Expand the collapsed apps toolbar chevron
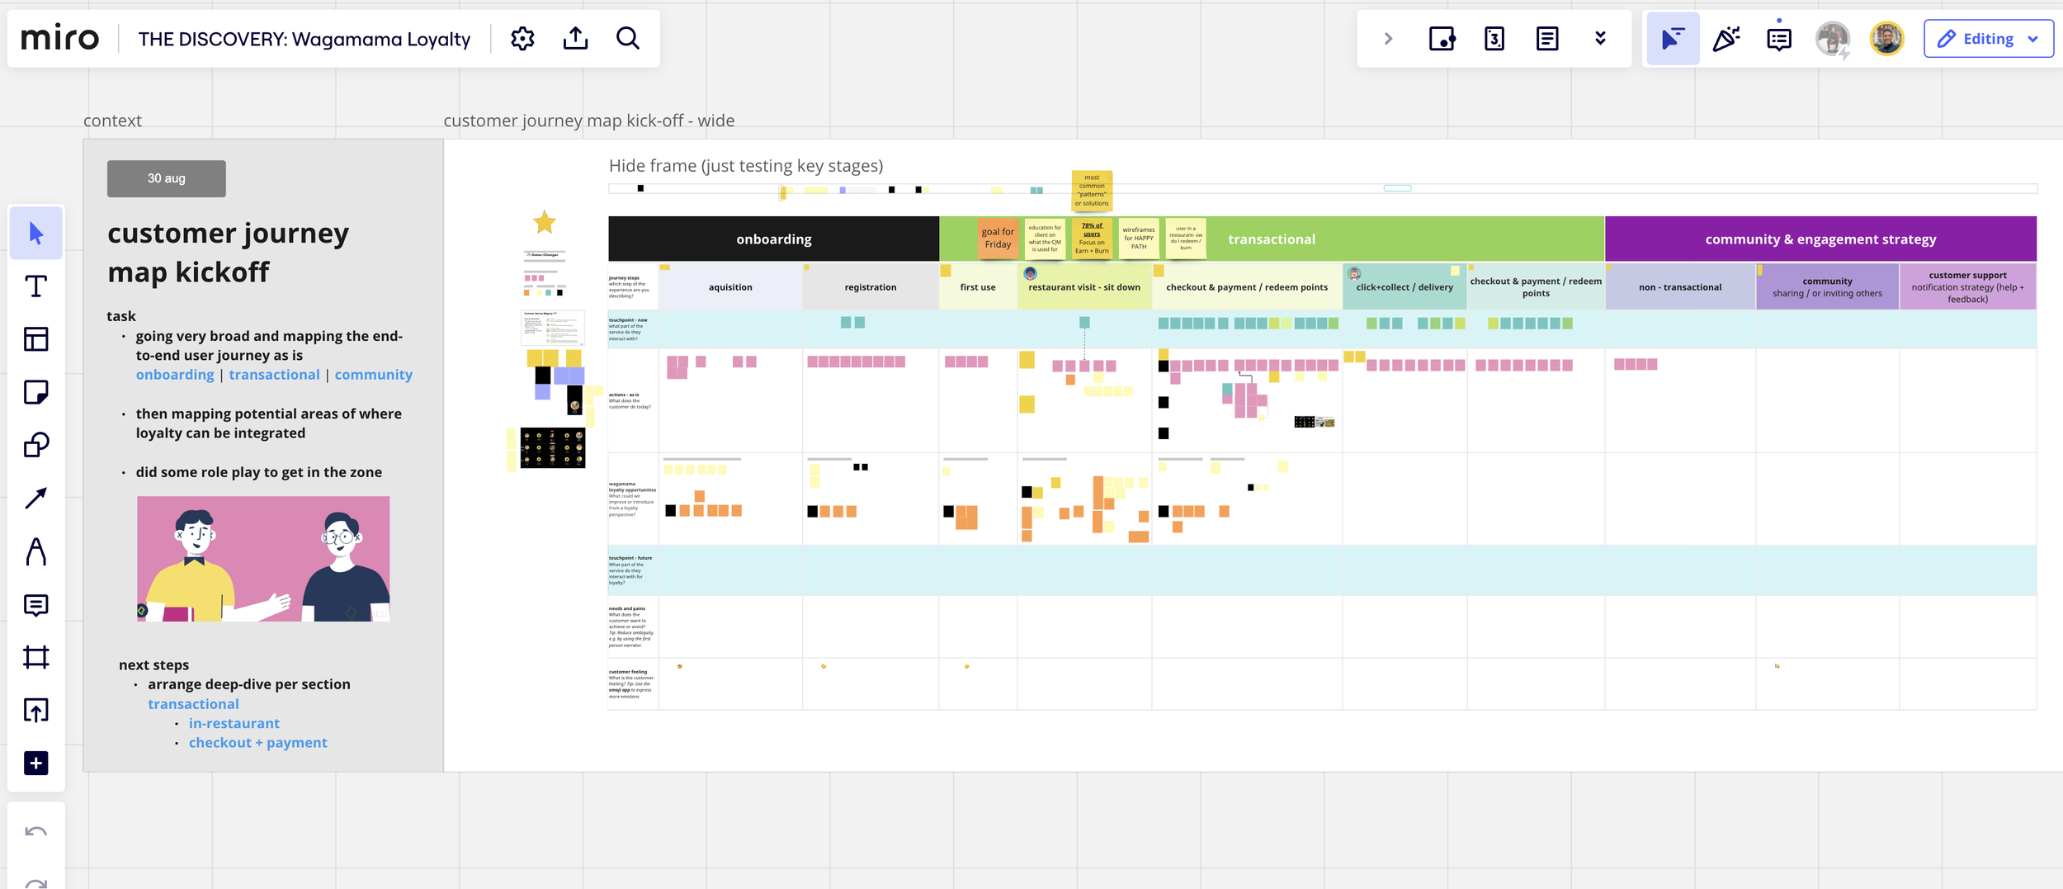 1388,38
